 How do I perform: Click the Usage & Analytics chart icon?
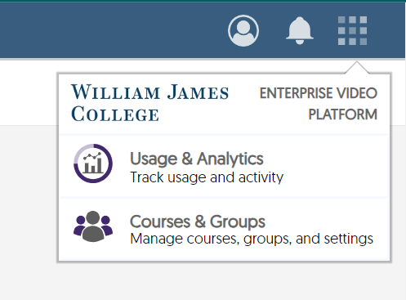tap(93, 163)
